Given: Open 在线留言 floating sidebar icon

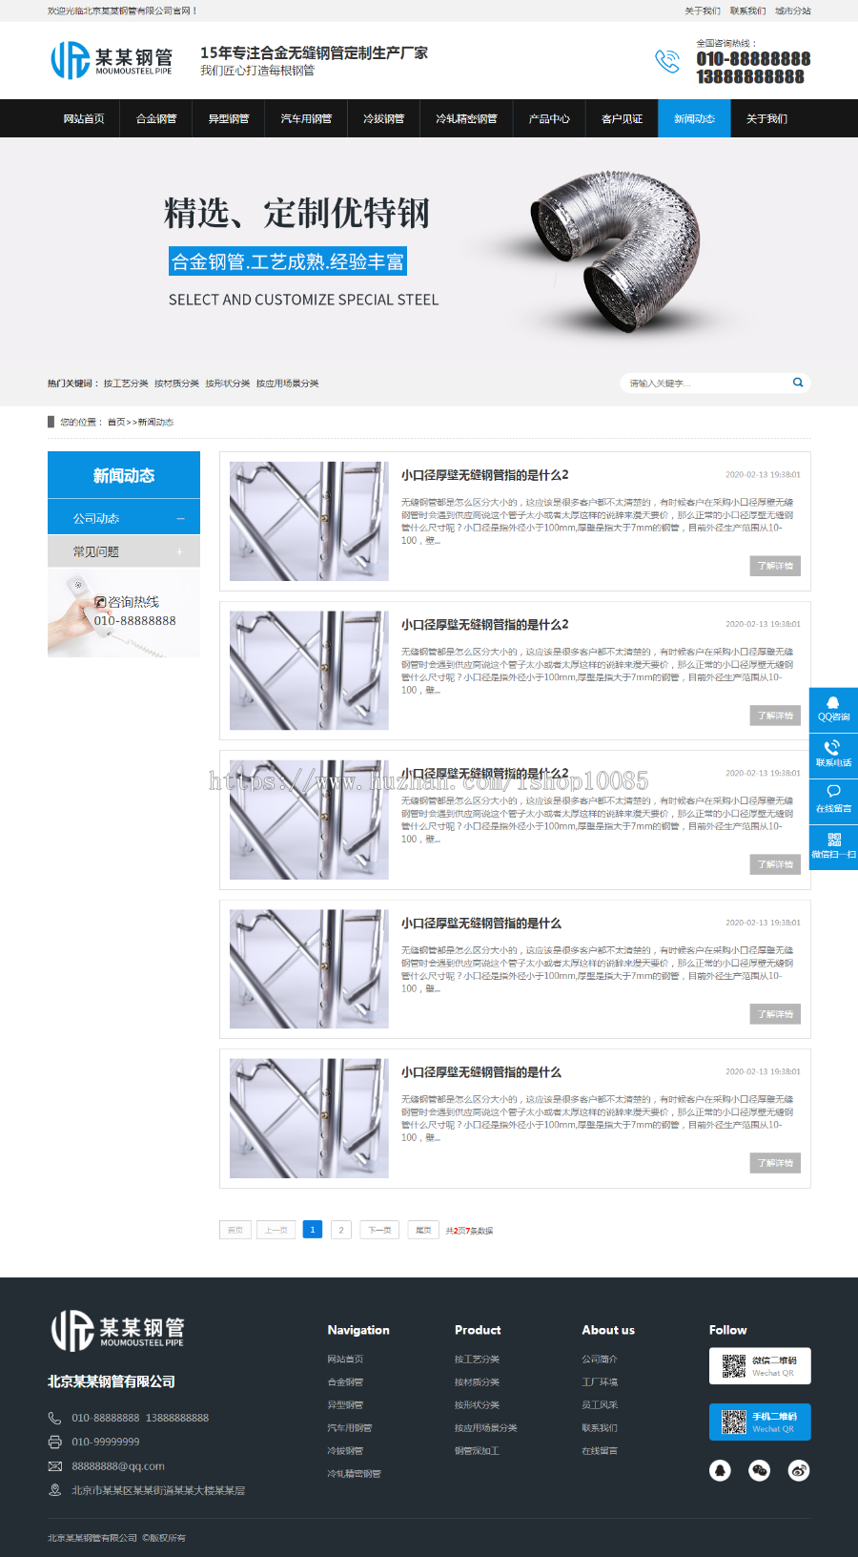Looking at the screenshot, I should tap(833, 801).
